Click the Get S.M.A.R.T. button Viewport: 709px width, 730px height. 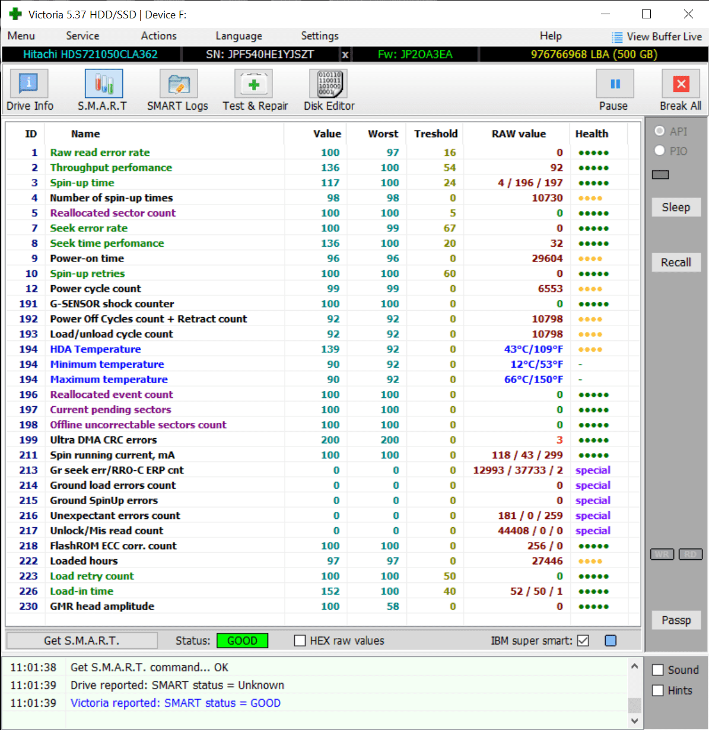(x=82, y=640)
